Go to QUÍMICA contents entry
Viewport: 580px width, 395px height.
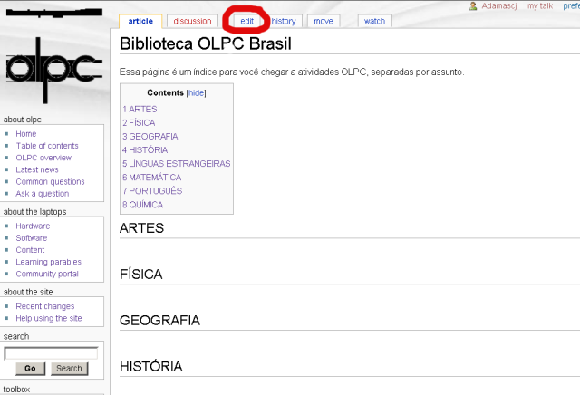coord(143,205)
